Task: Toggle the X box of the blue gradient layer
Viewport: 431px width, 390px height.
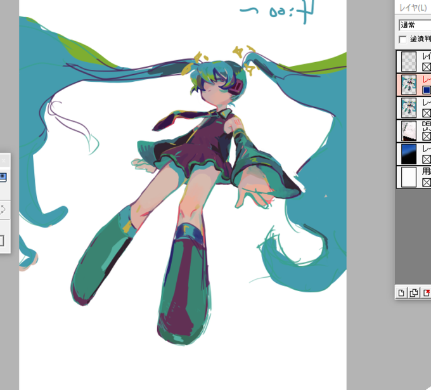Action: [427, 159]
